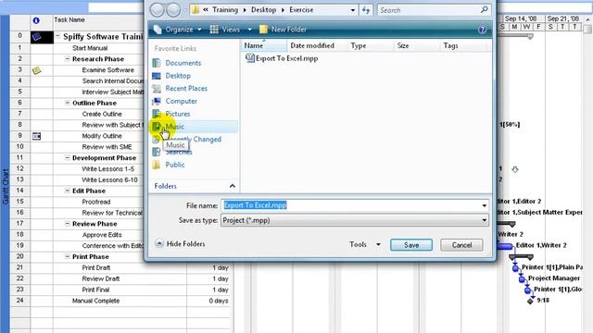The height and width of the screenshot is (333, 593).
Task: Select the Print Final task
Action: (95, 290)
